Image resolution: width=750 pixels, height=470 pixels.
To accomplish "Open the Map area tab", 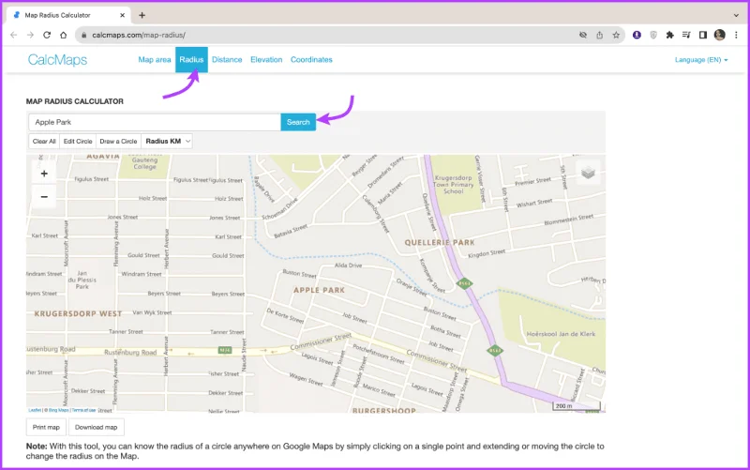I will coord(155,60).
